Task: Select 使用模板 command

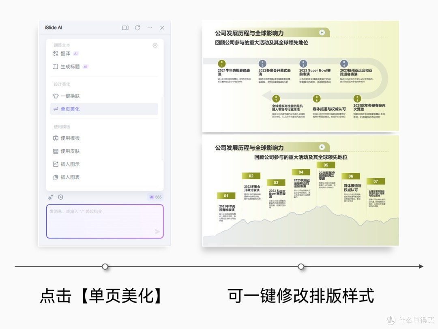Action: pyautogui.click(x=104, y=138)
